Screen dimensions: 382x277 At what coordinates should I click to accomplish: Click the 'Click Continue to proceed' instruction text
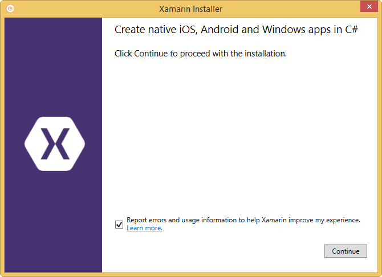[x=201, y=54]
